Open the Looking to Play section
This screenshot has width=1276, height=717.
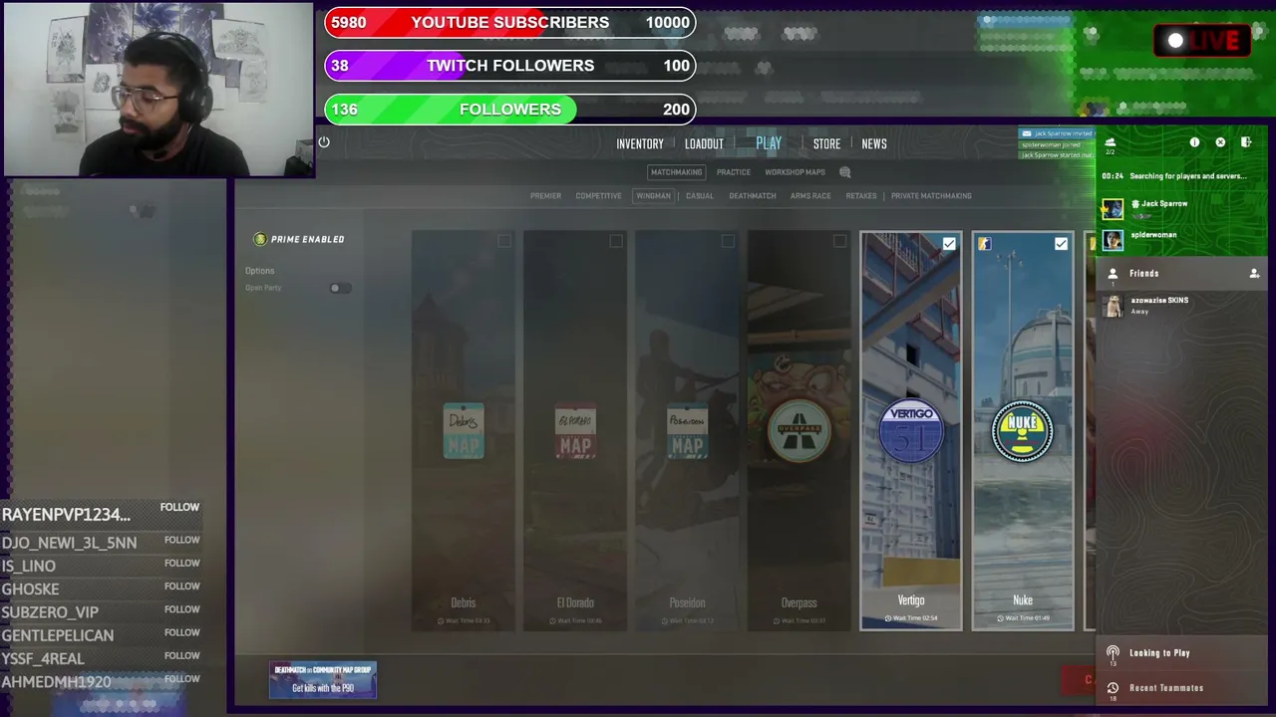click(x=1181, y=653)
